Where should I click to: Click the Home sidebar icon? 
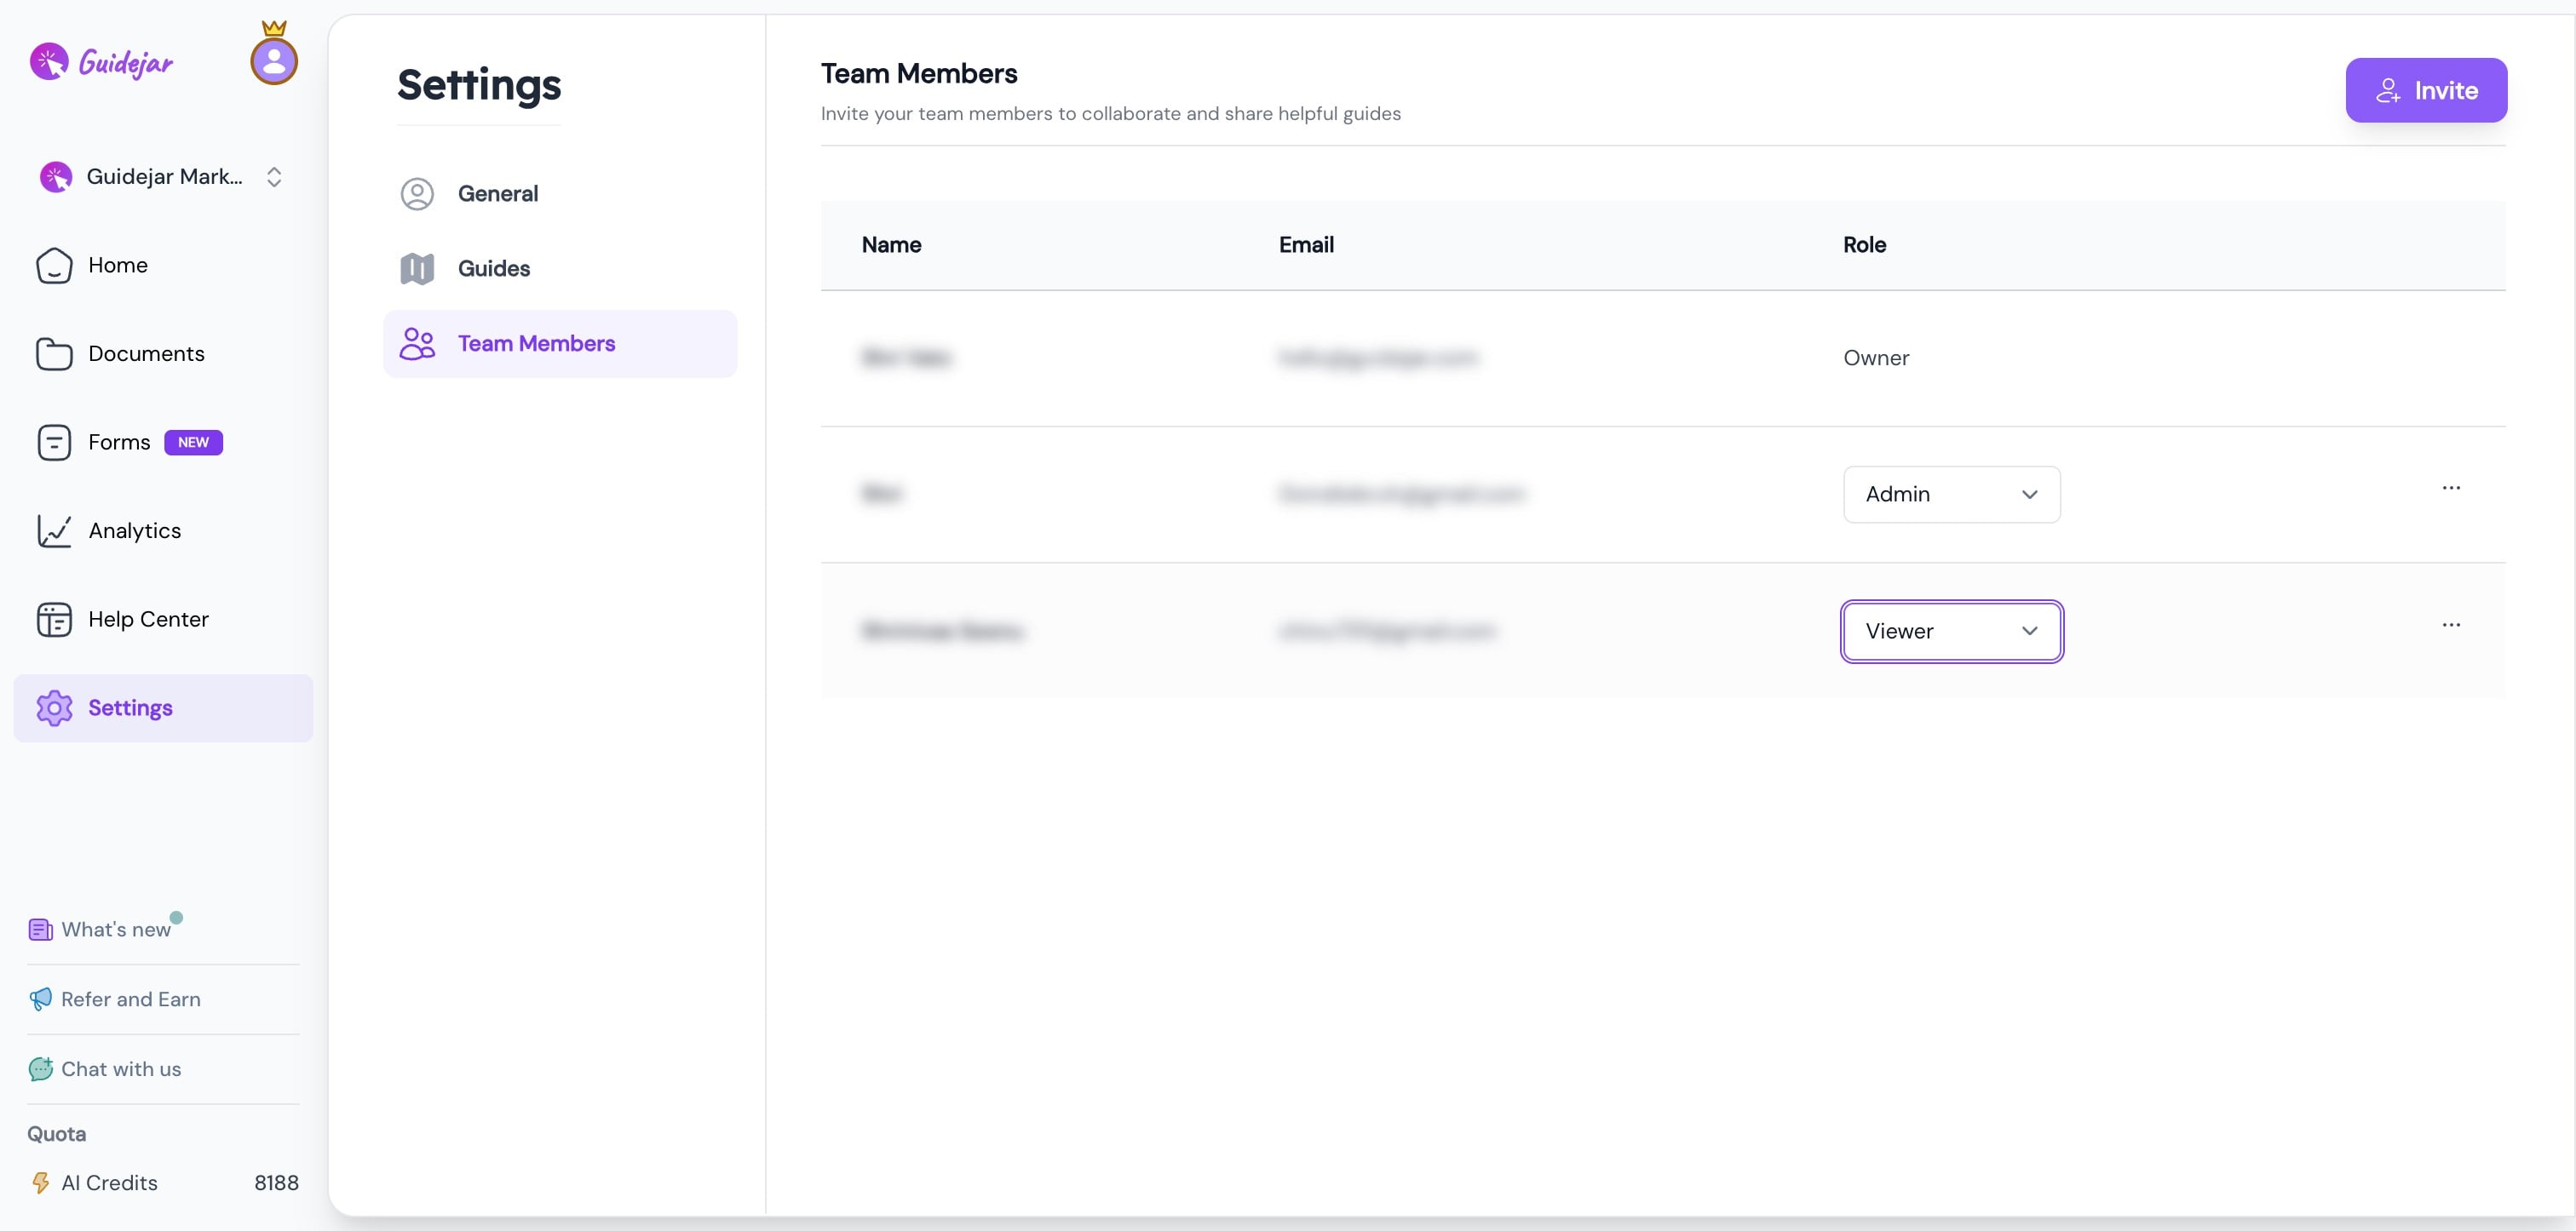click(54, 266)
